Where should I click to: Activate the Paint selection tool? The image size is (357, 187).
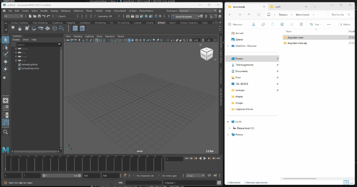coord(6,54)
